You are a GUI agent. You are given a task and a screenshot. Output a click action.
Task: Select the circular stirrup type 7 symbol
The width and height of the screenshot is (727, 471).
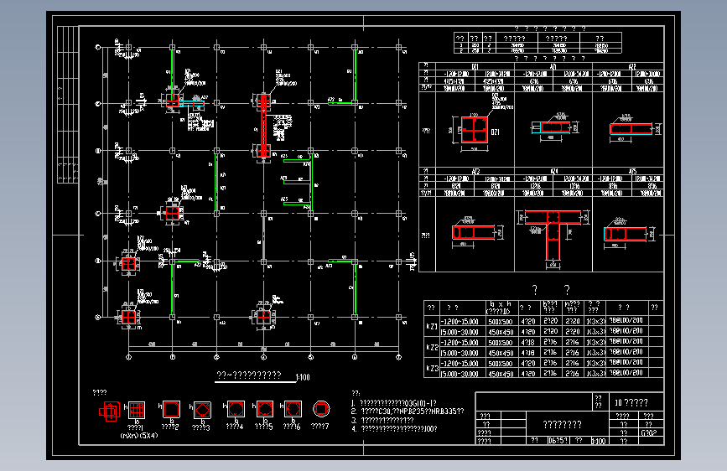tap(321, 409)
